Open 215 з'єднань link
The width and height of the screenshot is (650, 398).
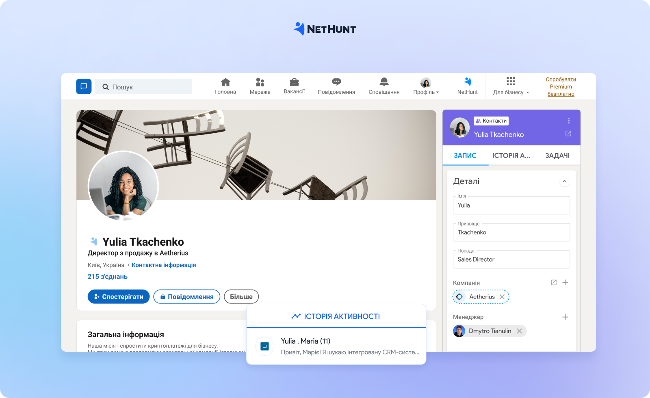point(108,277)
